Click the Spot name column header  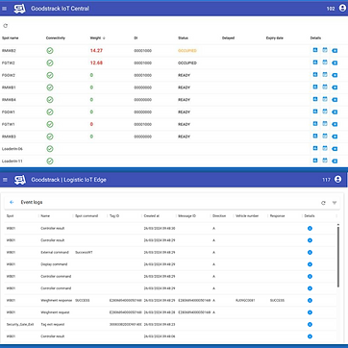tap(11, 38)
